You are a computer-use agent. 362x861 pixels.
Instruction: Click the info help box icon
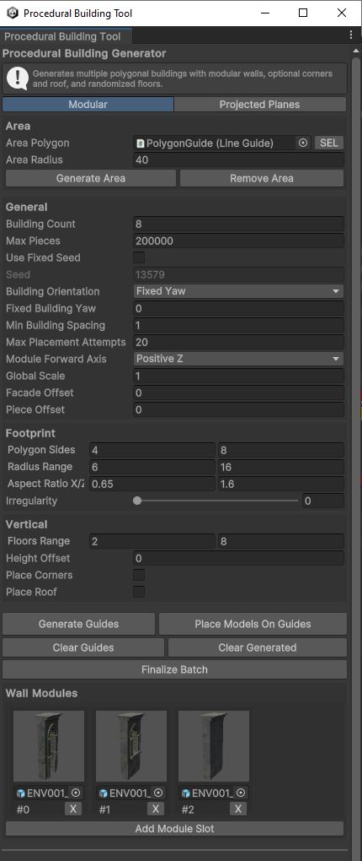coord(18,79)
